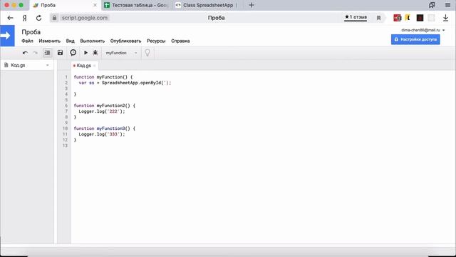Viewport: 456px width, 257px height.
Task: Rename project title Проба
Action: pos(31,32)
